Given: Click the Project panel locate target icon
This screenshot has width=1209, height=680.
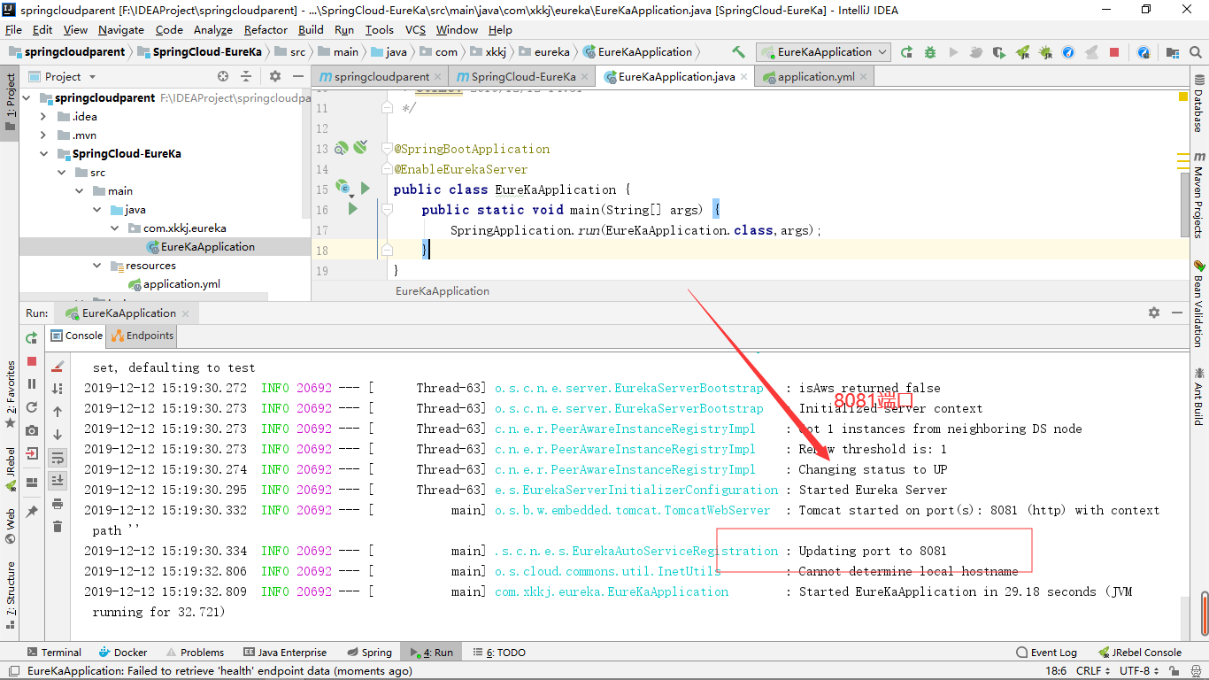Looking at the screenshot, I should point(223,77).
